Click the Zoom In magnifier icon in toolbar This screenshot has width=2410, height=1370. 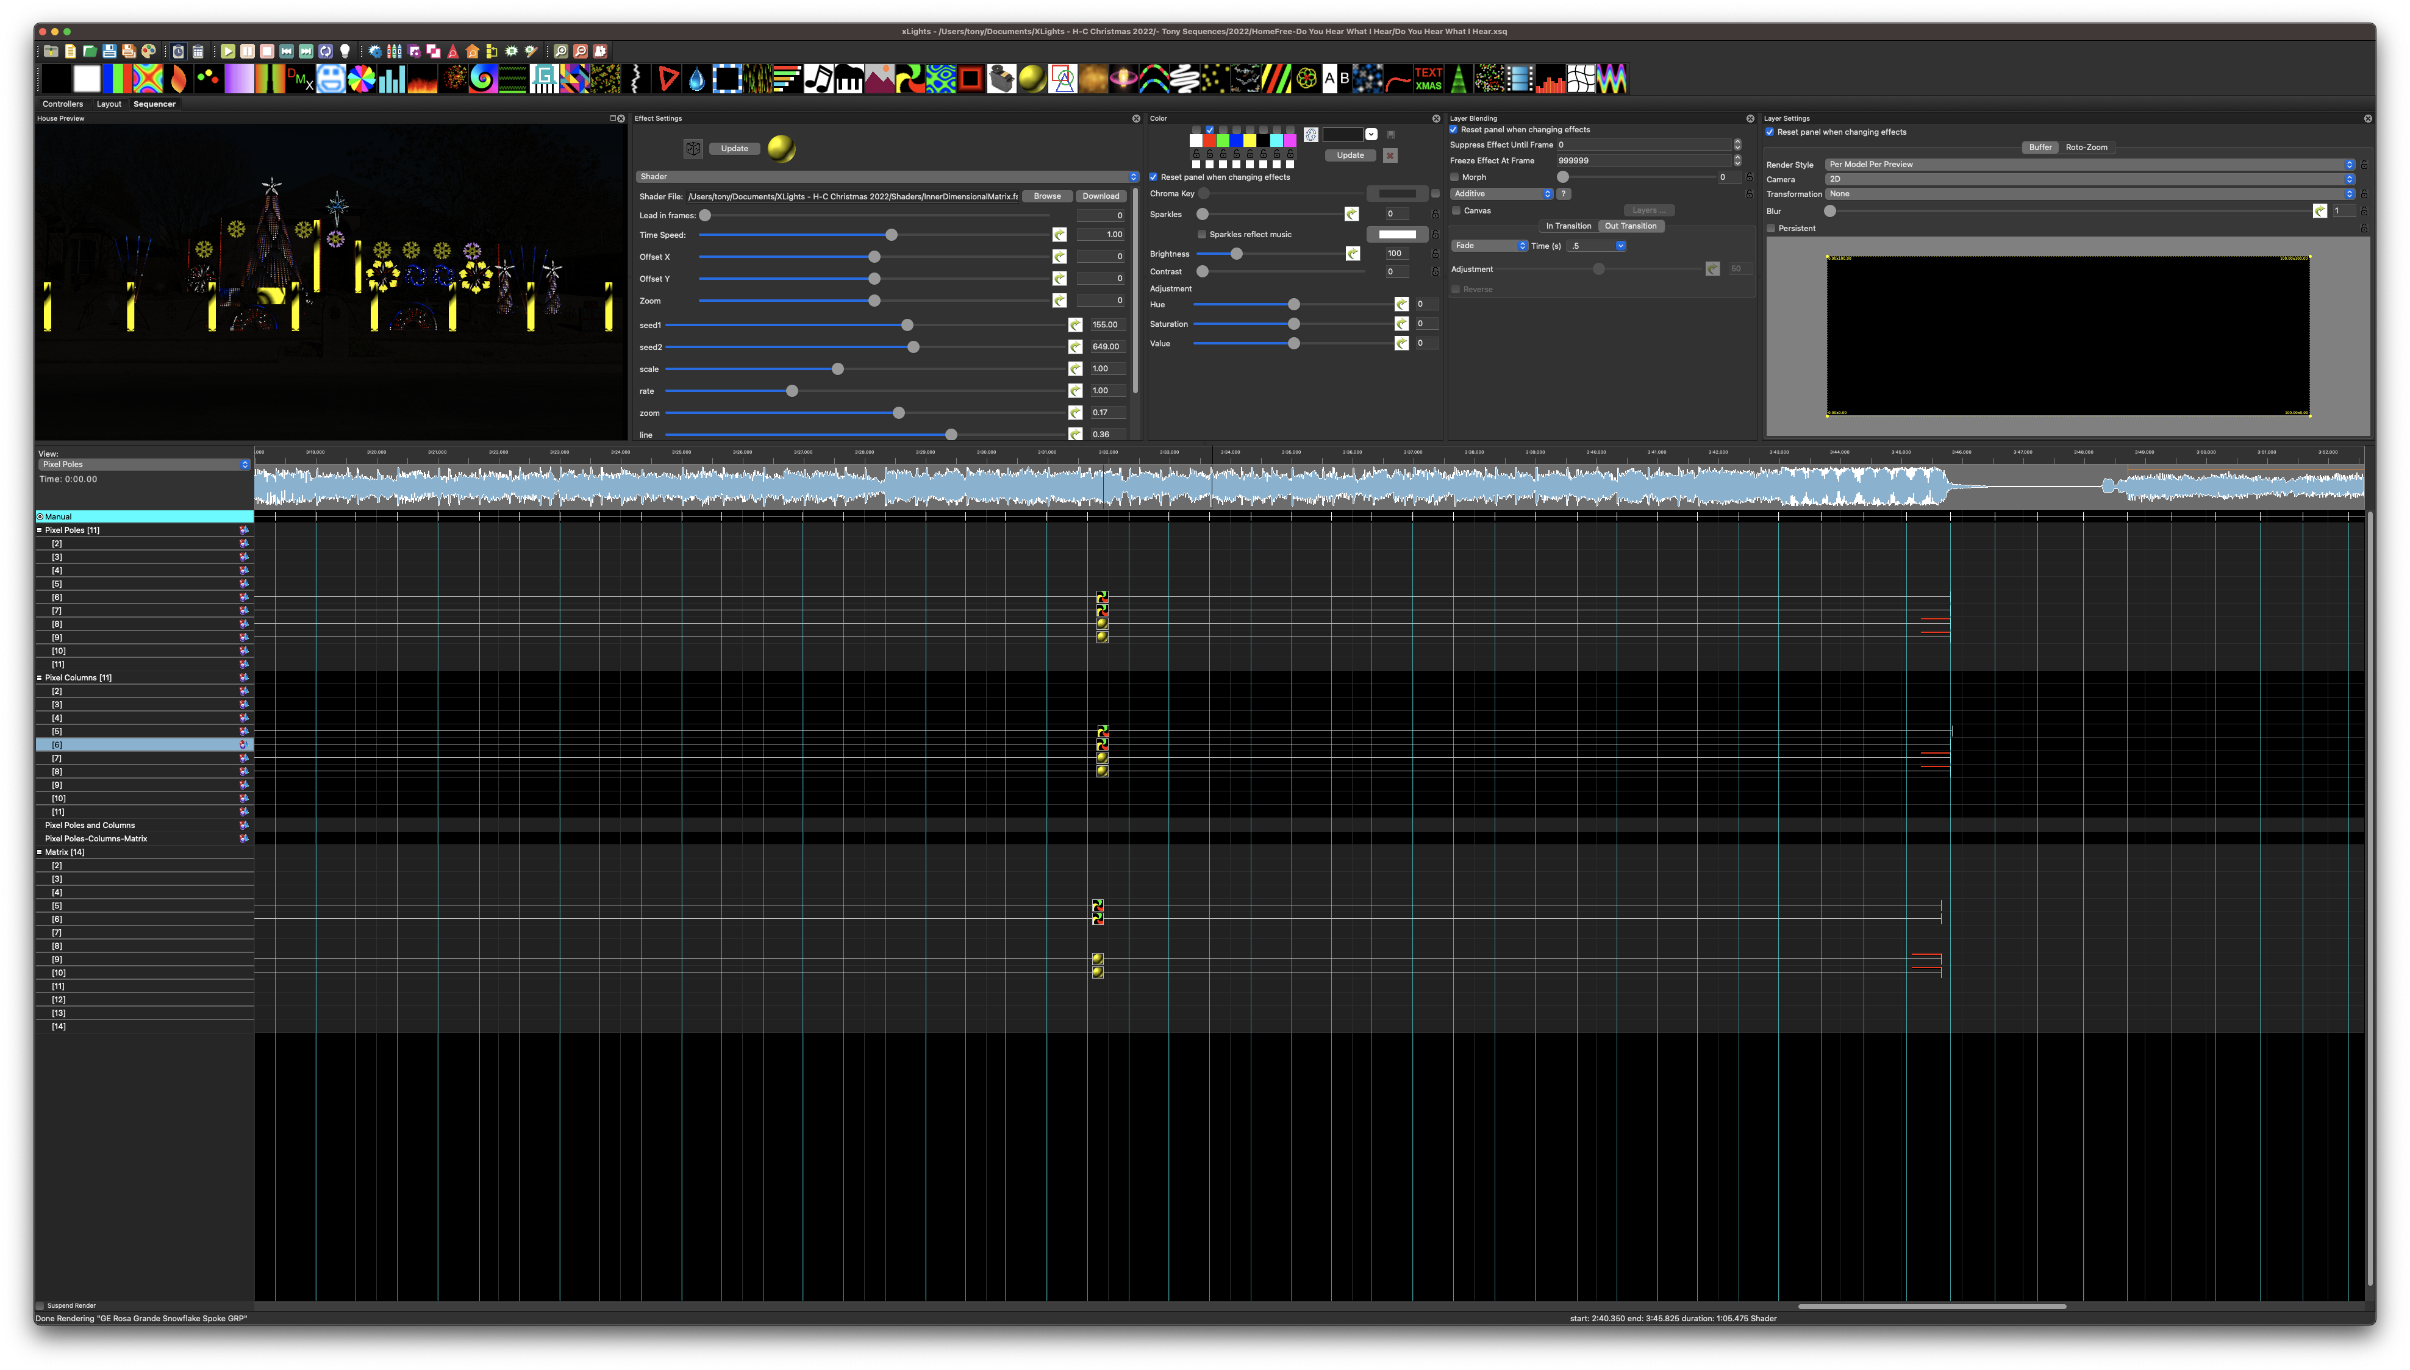tap(561, 52)
